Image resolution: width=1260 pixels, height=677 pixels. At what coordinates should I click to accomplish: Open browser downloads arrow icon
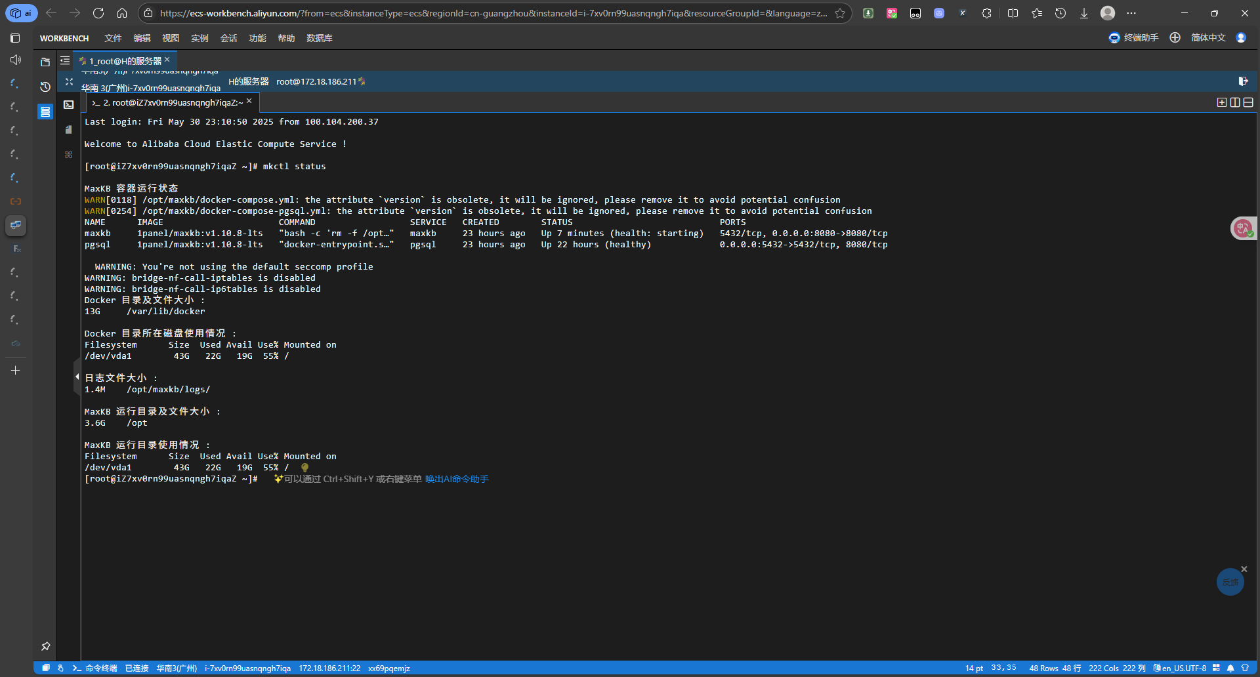(x=1084, y=13)
